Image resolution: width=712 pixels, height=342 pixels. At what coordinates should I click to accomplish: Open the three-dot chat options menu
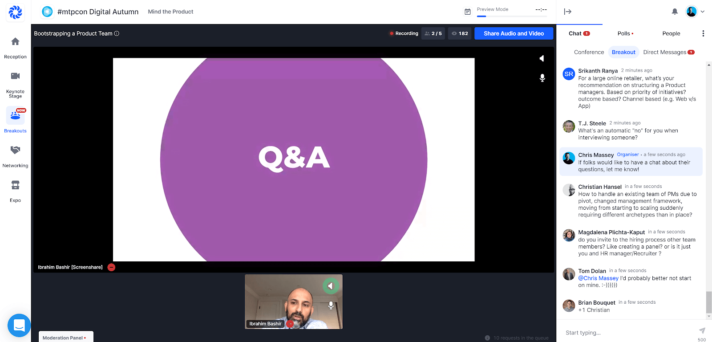click(703, 33)
